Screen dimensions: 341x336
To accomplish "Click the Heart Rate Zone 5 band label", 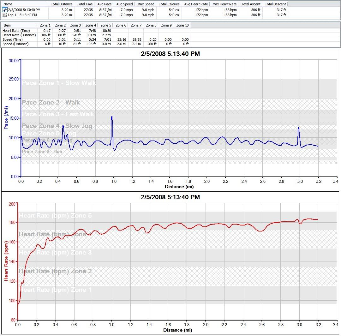I will (x=55, y=216).
